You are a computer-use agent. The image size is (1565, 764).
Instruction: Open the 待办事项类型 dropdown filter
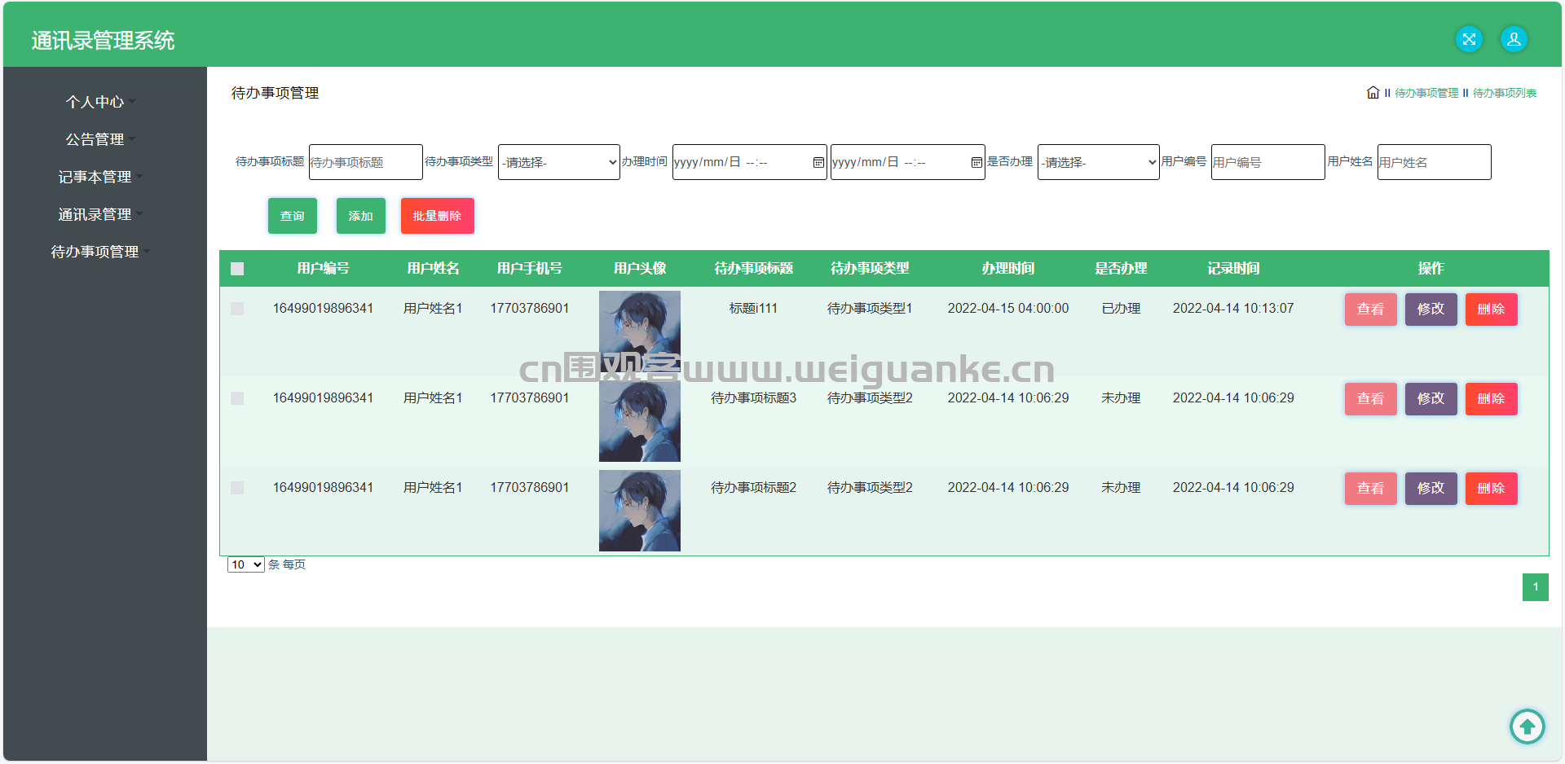click(x=559, y=162)
